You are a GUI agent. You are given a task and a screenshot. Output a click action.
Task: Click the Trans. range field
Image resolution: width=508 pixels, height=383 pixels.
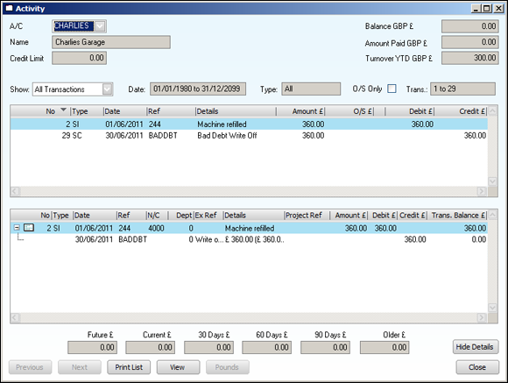pyautogui.click(x=462, y=89)
